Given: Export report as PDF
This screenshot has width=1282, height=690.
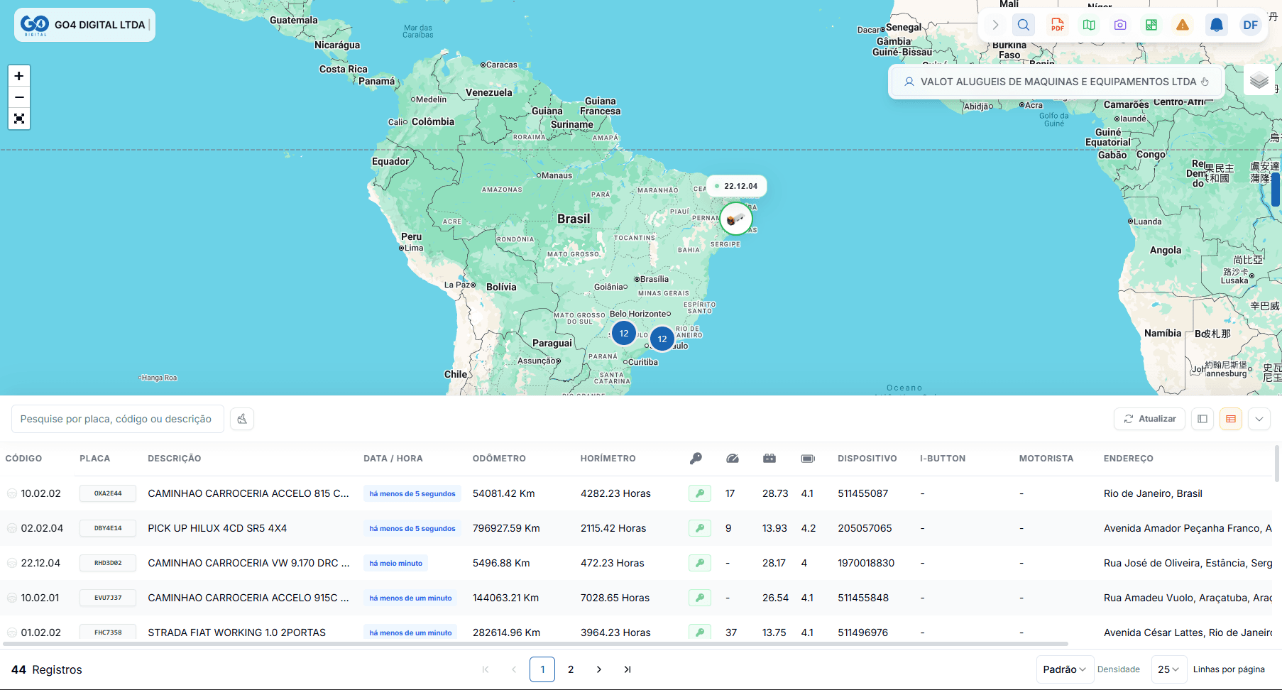Looking at the screenshot, I should [1057, 25].
